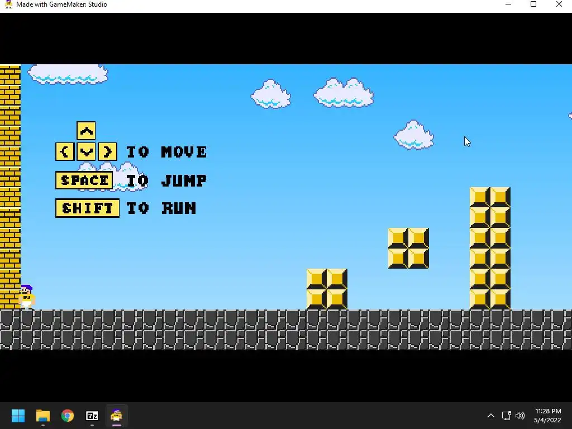Click the up arrow key icon

(x=86, y=131)
